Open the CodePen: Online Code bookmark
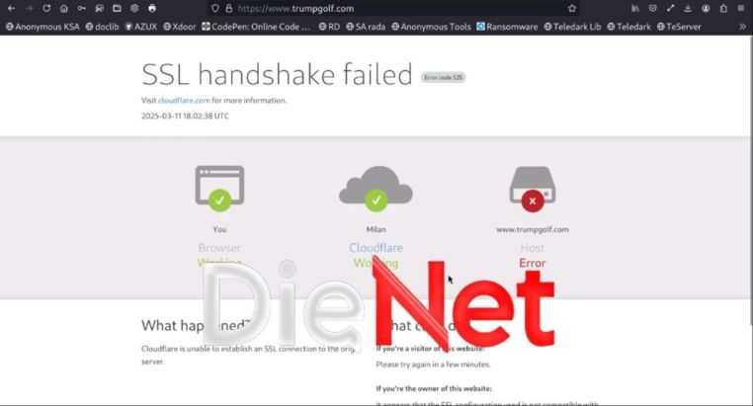 click(256, 27)
